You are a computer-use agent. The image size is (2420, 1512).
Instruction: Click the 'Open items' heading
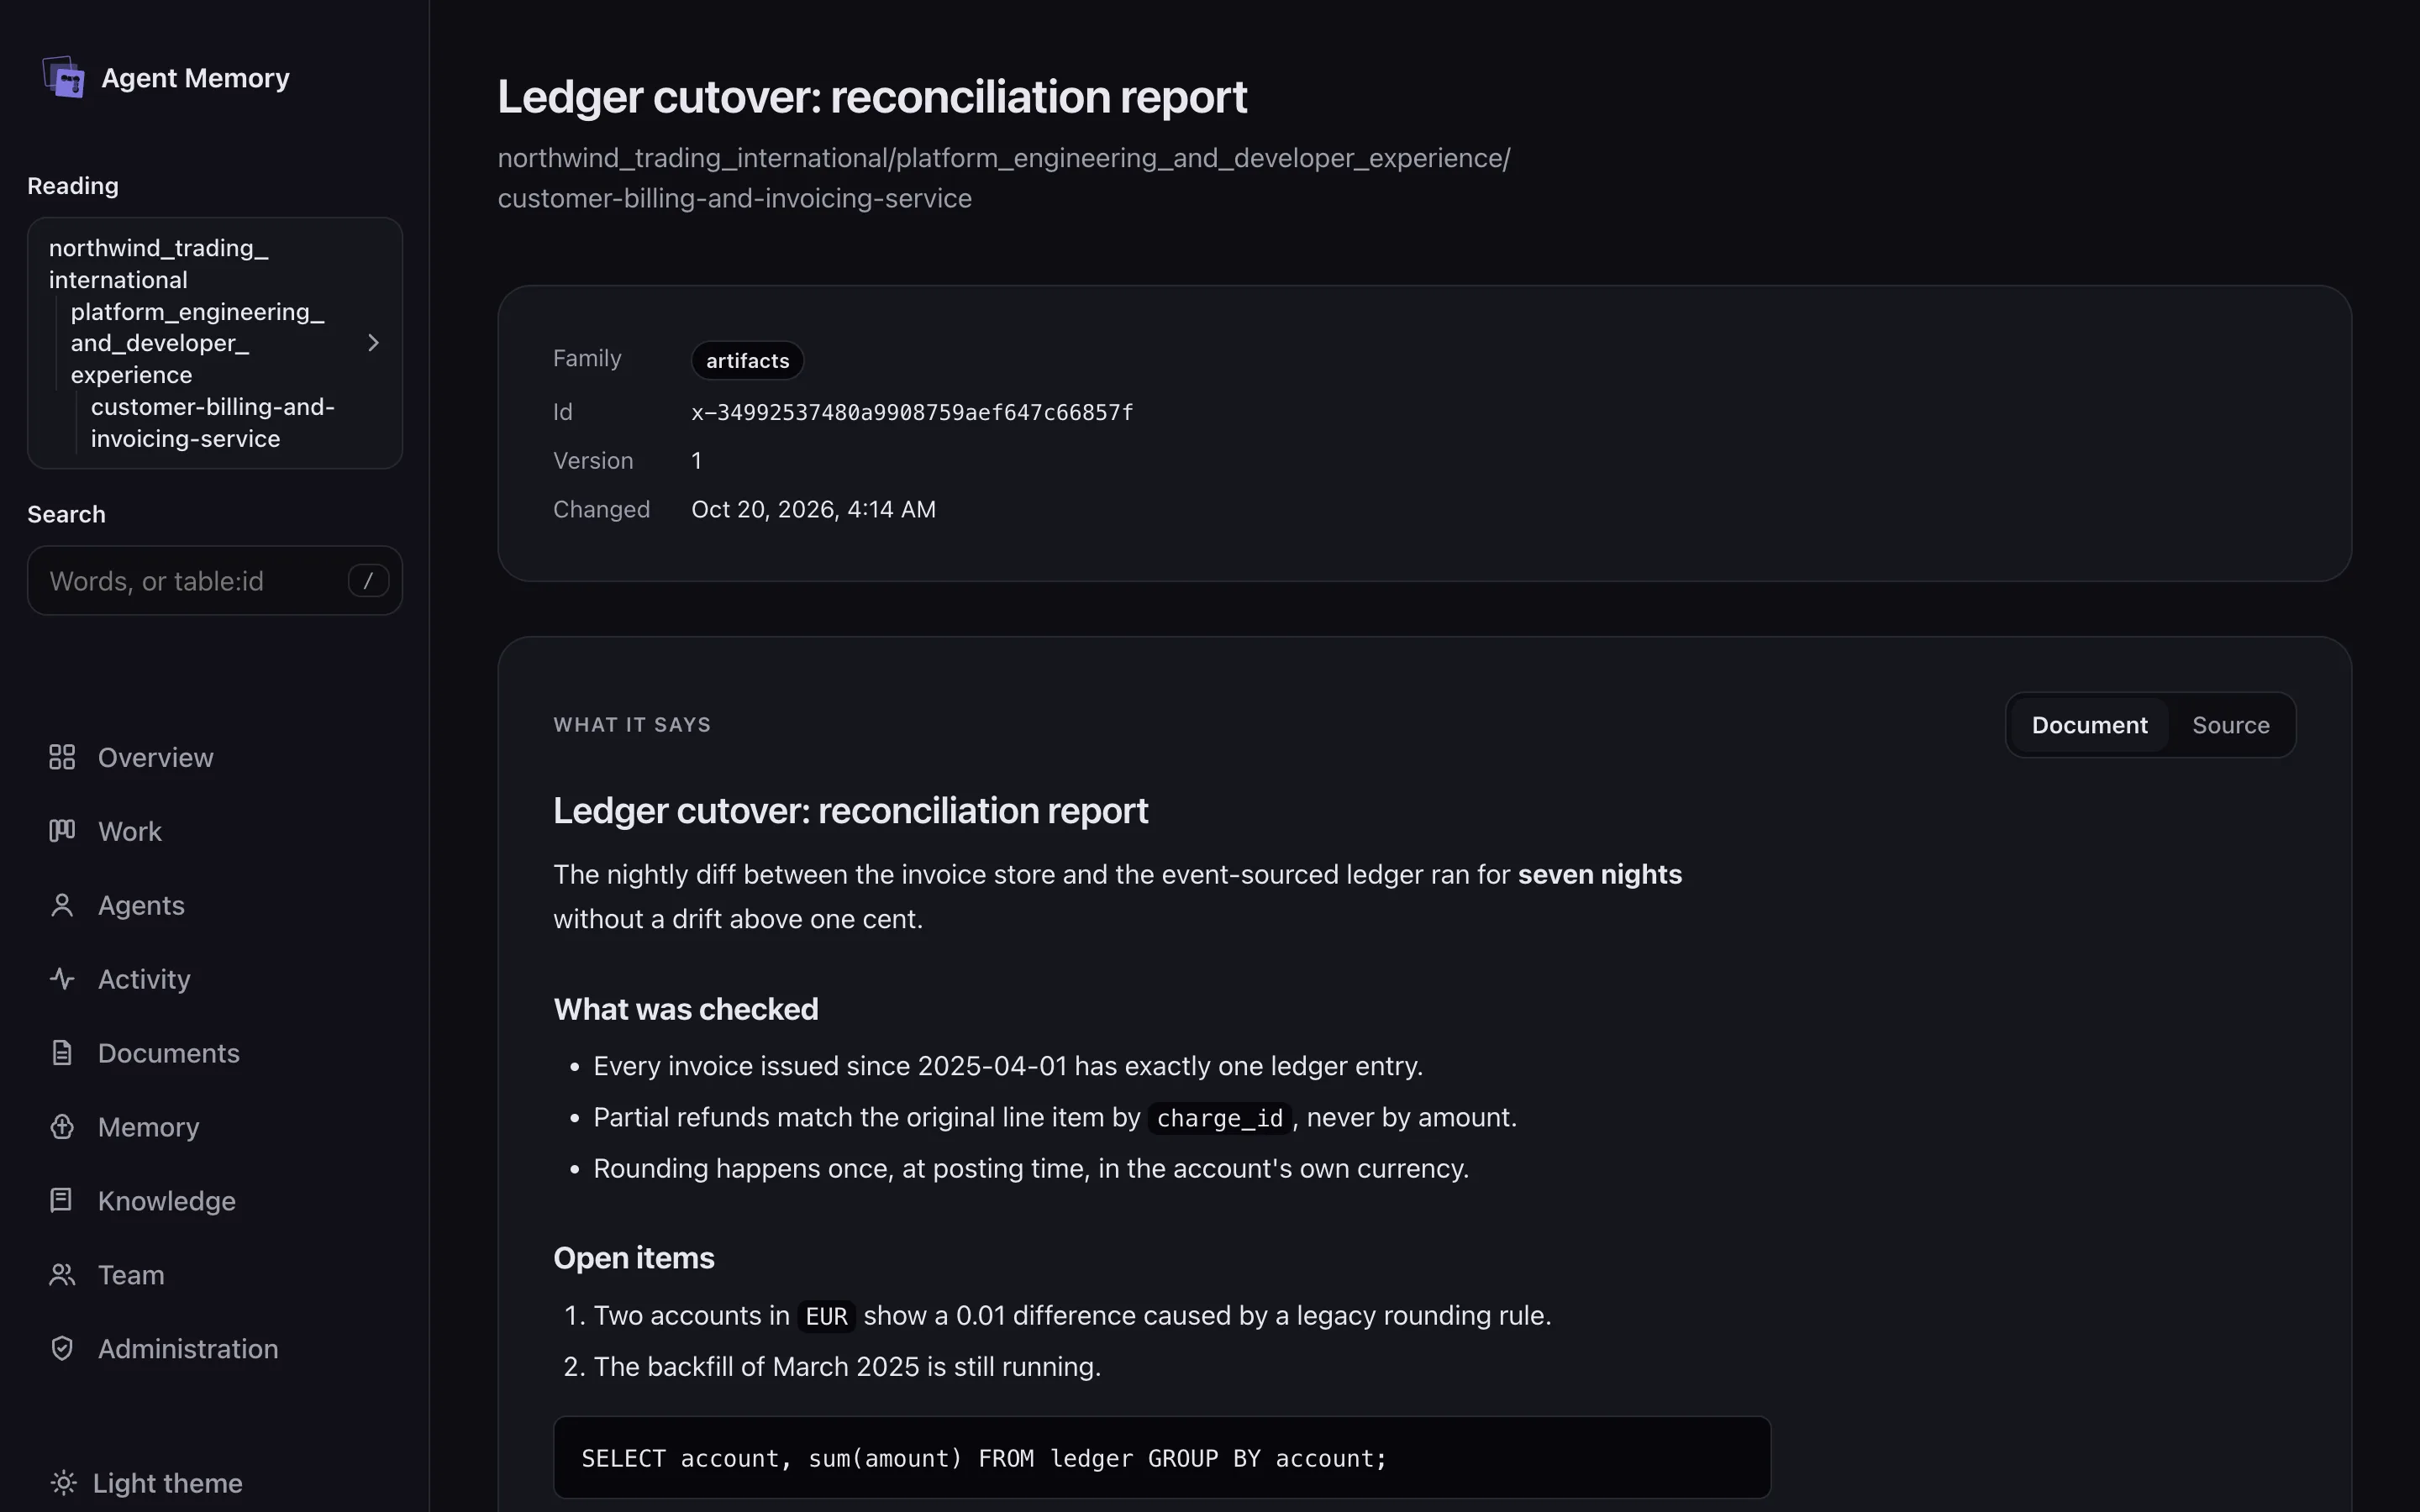(x=634, y=1259)
